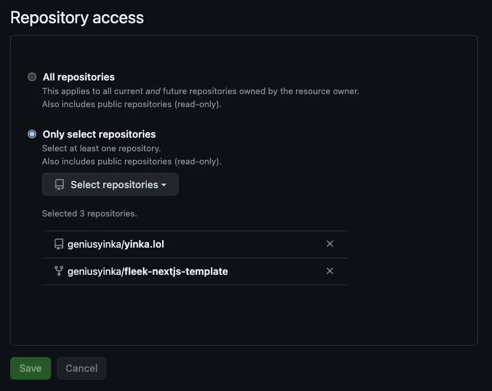Click the 'All repositories' label text
The width and height of the screenshot is (492, 391).
tap(79, 77)
